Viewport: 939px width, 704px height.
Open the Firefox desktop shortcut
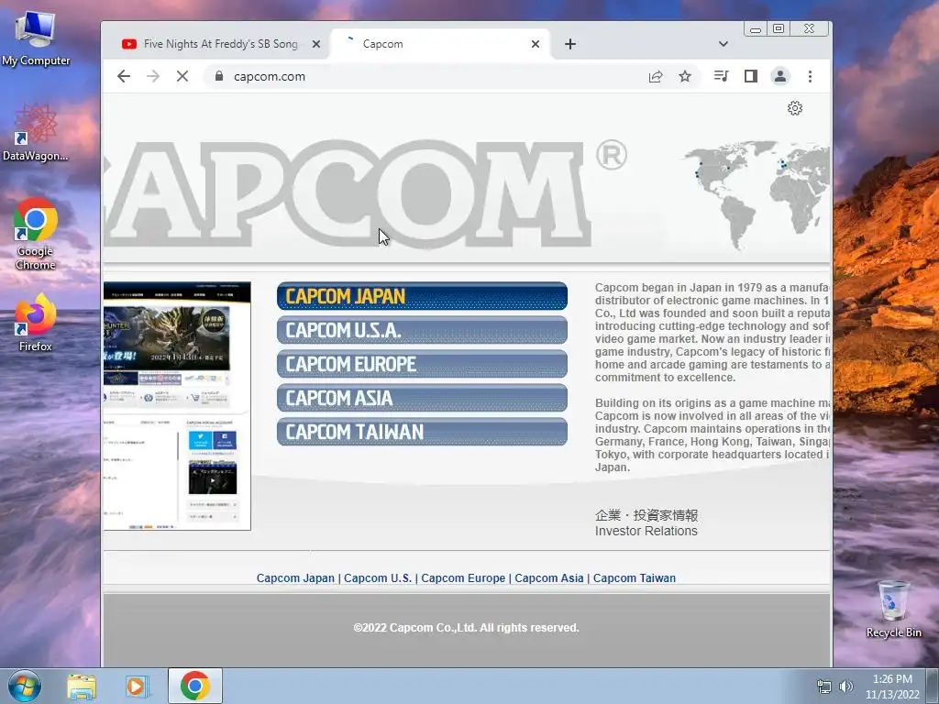tap(36, 323)
